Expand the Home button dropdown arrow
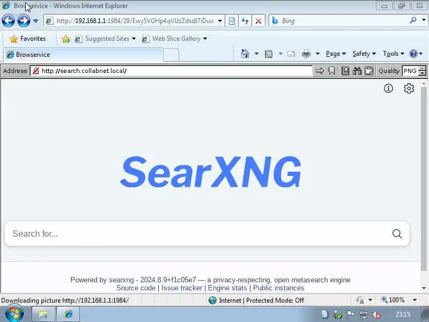The height and width of the screenshot is (322, 429). tap(256, 54)
